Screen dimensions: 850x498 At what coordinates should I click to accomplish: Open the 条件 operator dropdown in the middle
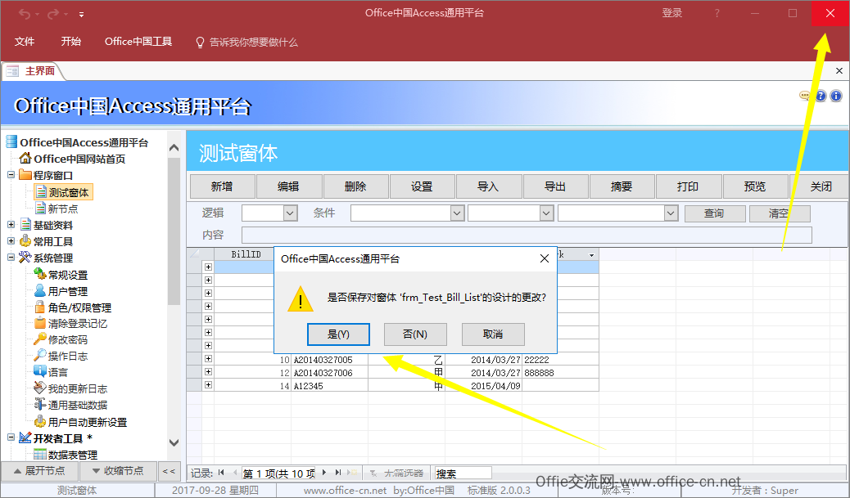tap(546, 213)
